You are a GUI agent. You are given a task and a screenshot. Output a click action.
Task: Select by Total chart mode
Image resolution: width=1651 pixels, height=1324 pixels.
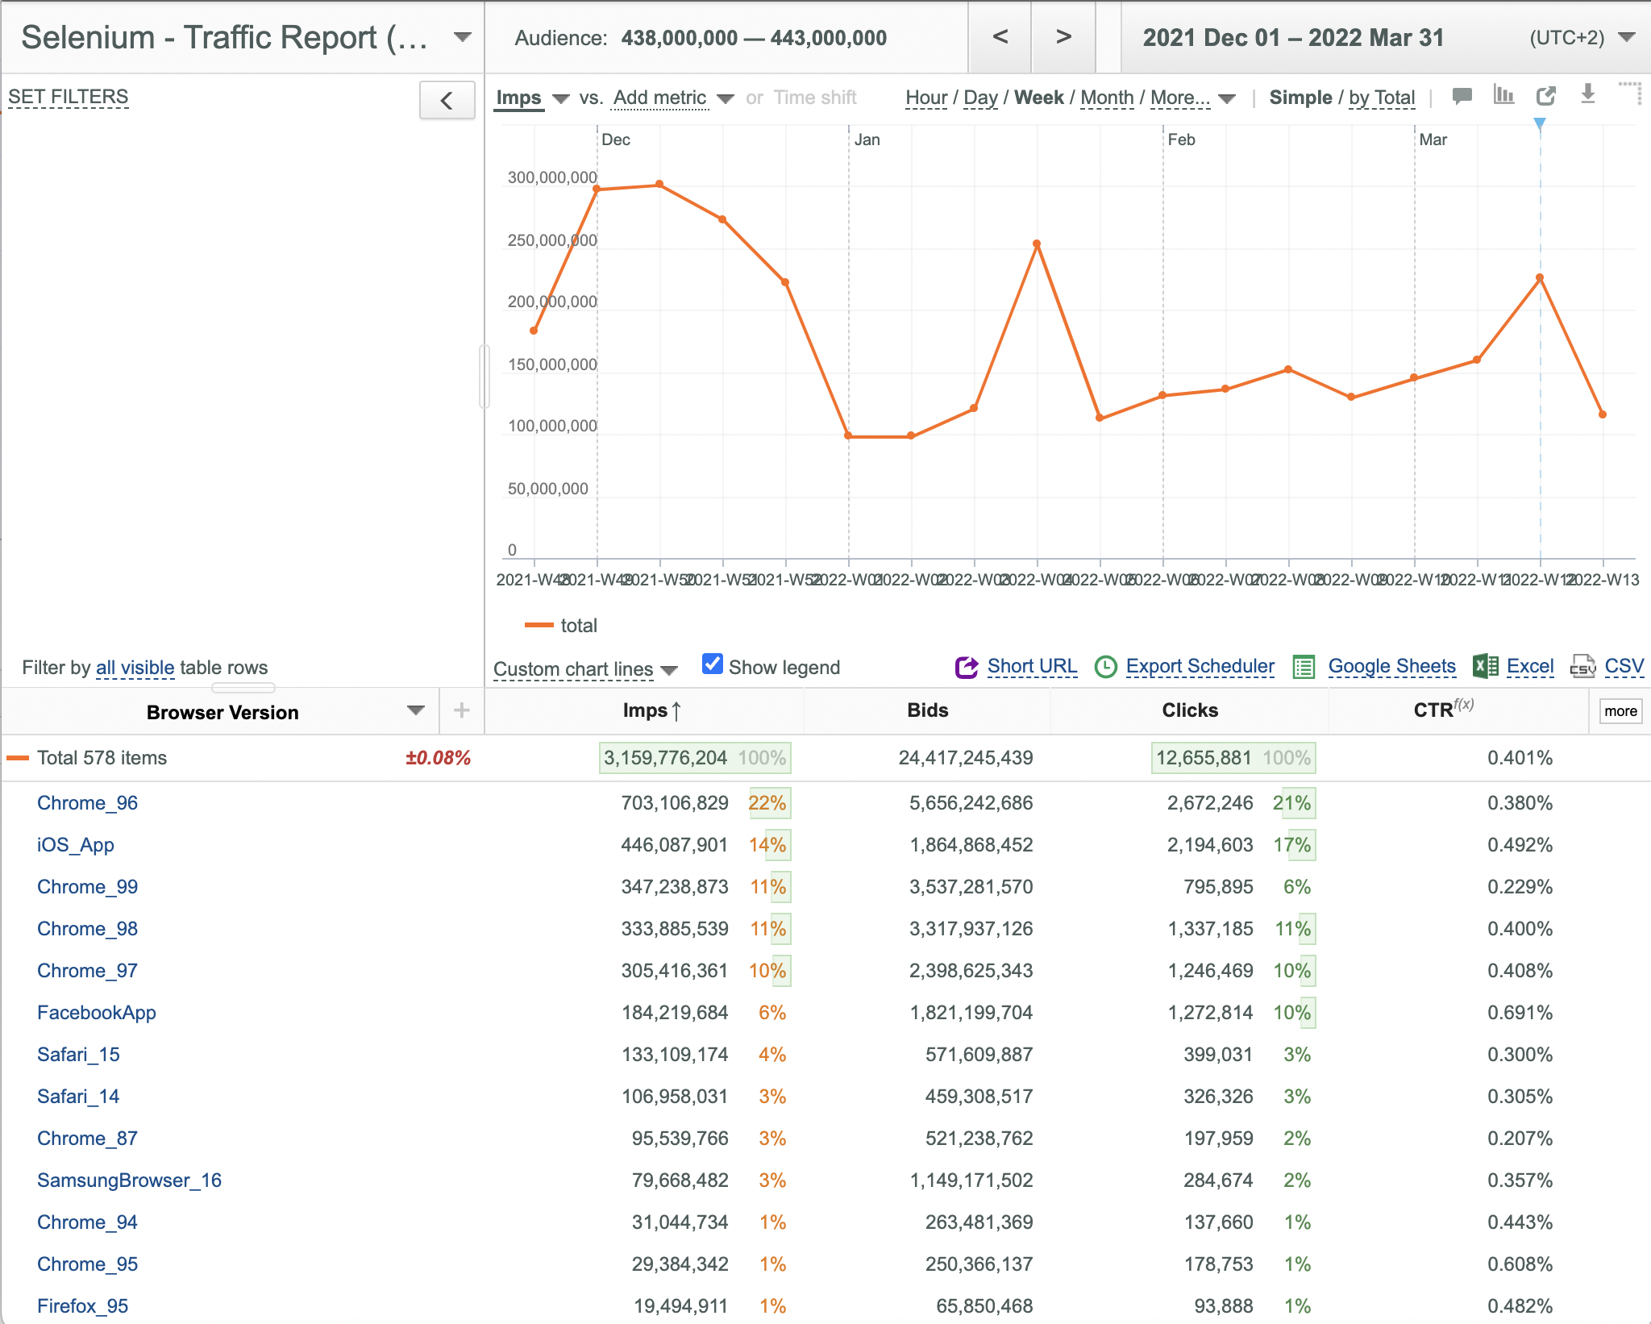1382,98
